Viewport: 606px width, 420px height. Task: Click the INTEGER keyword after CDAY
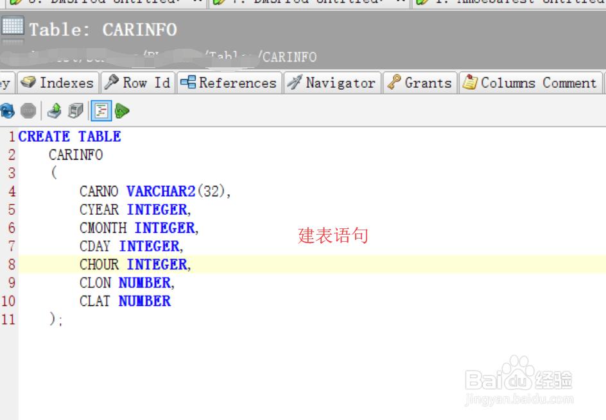pos(149,246)
